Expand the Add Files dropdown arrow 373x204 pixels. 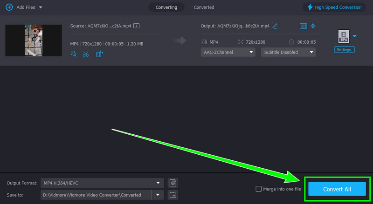pyautogui.click(x=41, y=7)
